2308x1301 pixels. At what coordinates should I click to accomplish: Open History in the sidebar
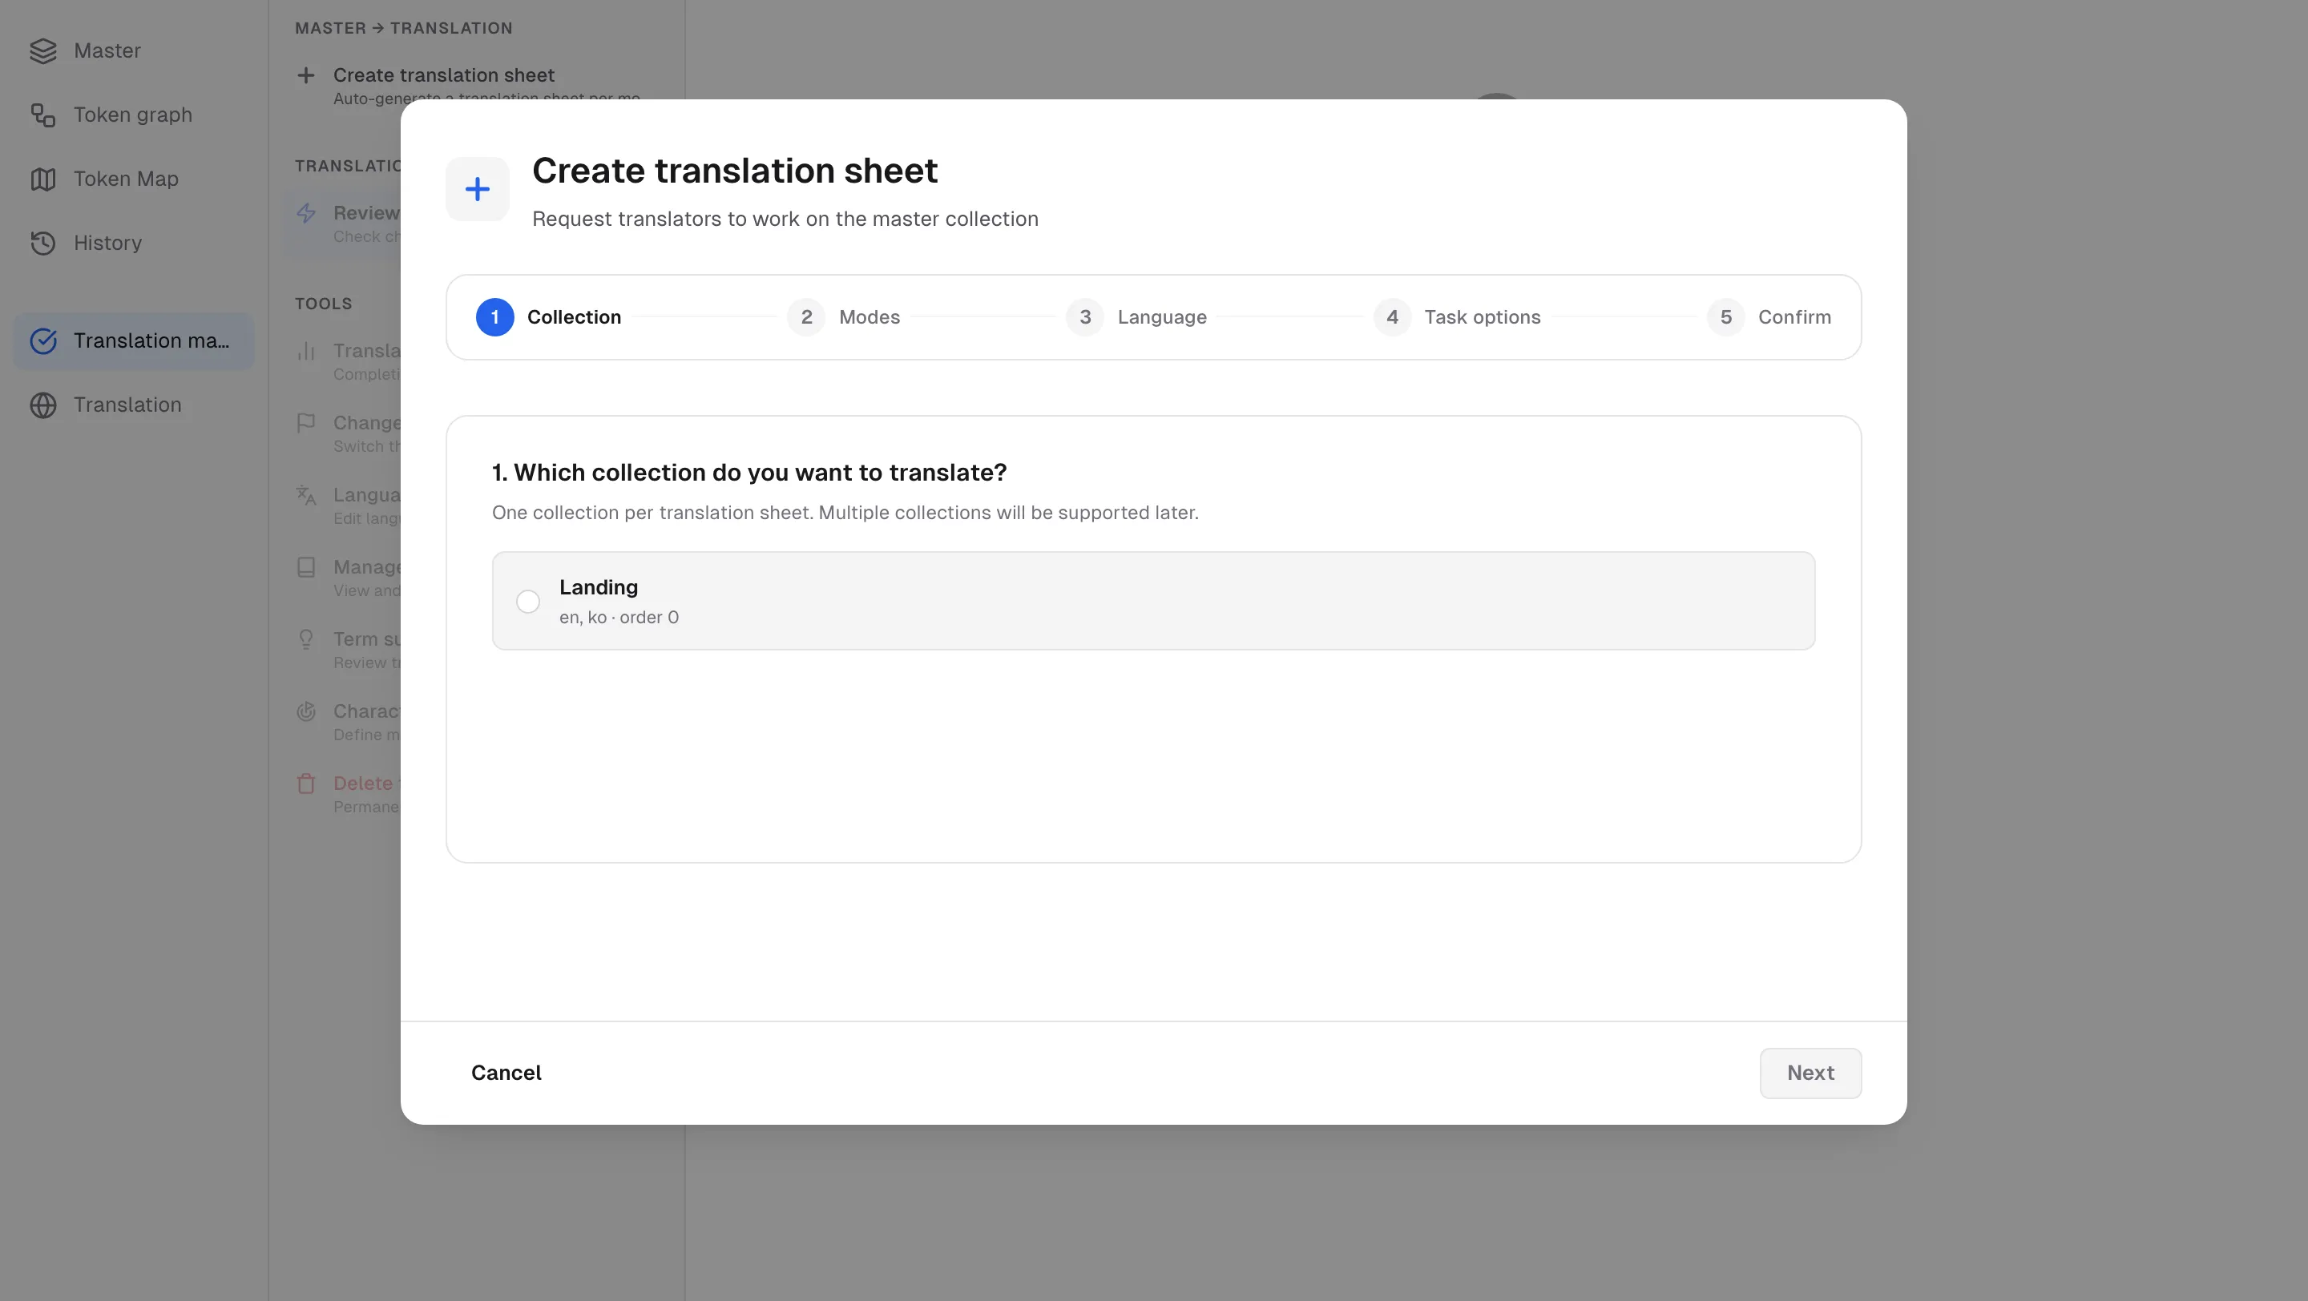coord(134,244)
